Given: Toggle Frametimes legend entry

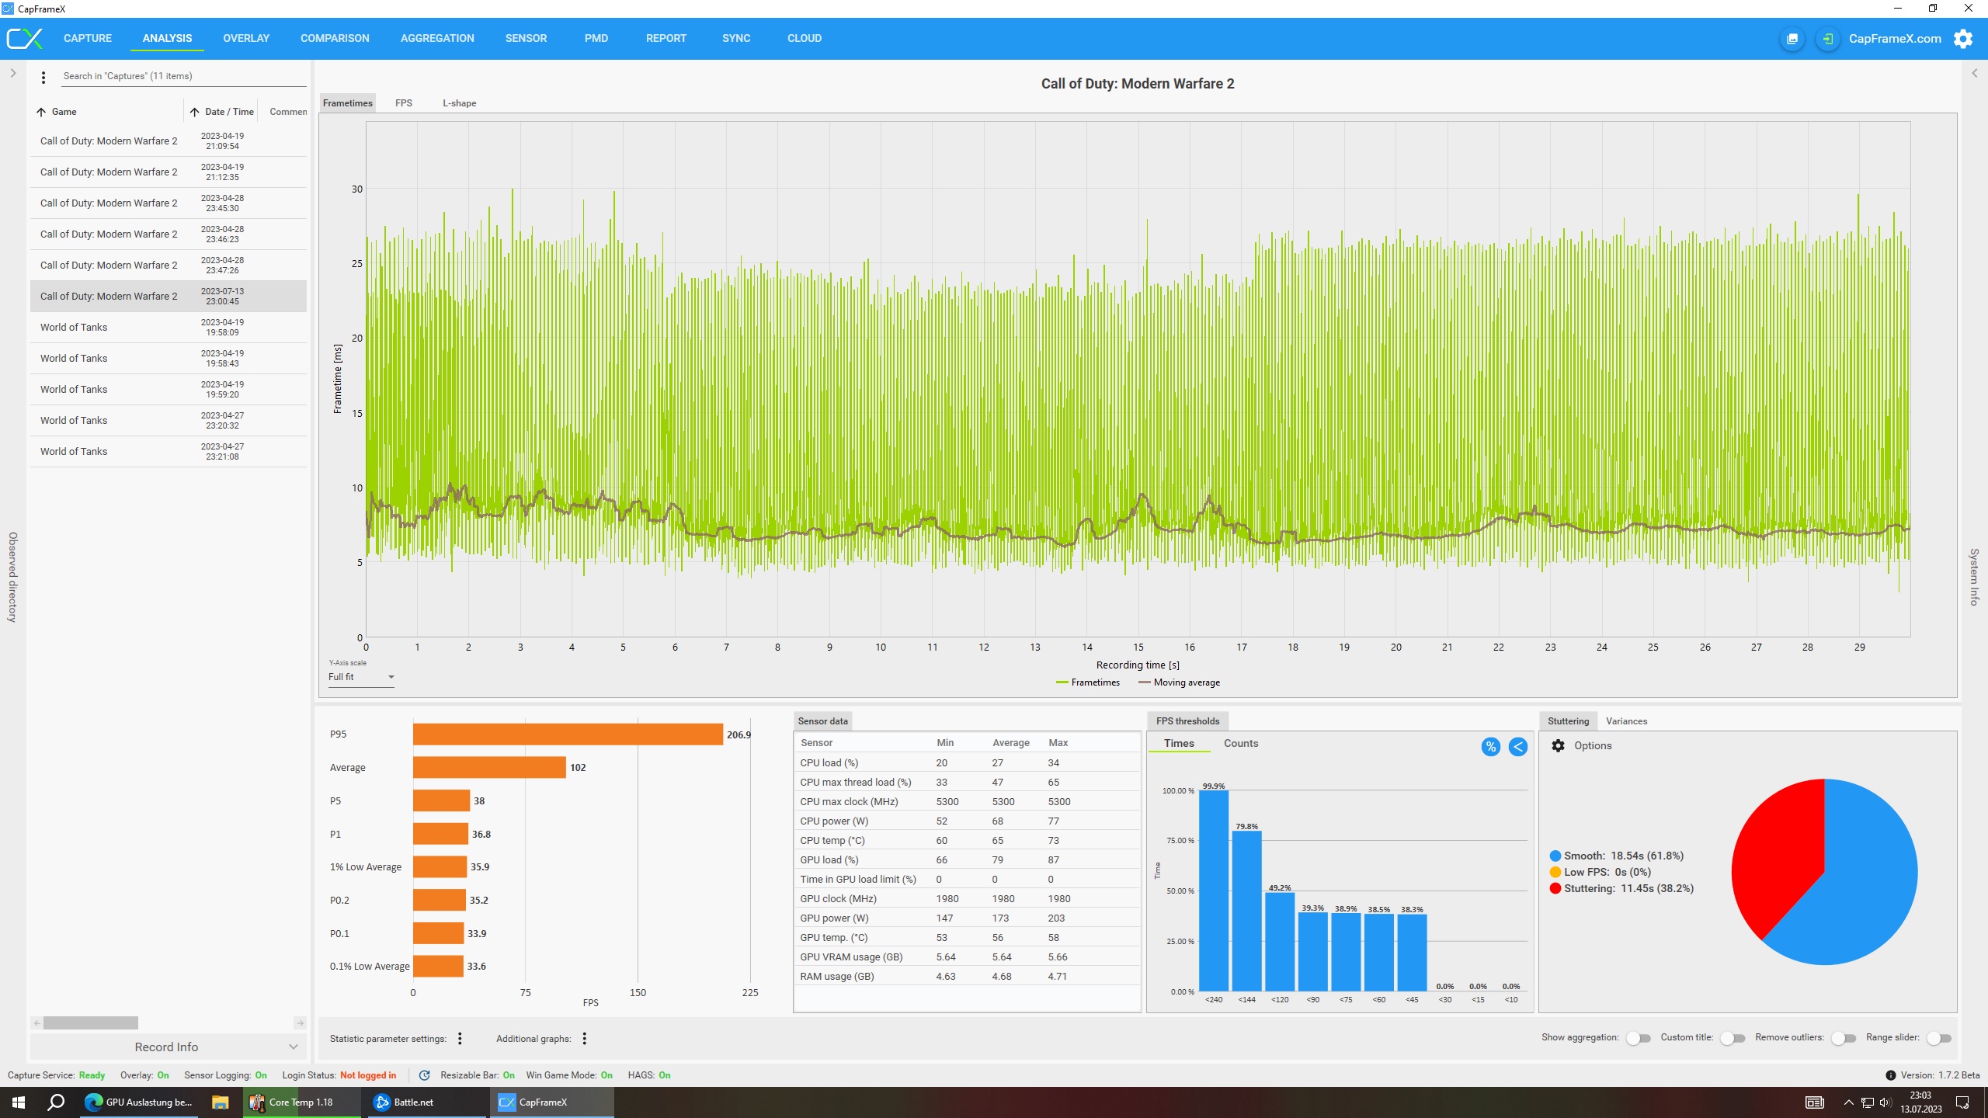Looking at the screenshot, I should tap(1088, 683).
